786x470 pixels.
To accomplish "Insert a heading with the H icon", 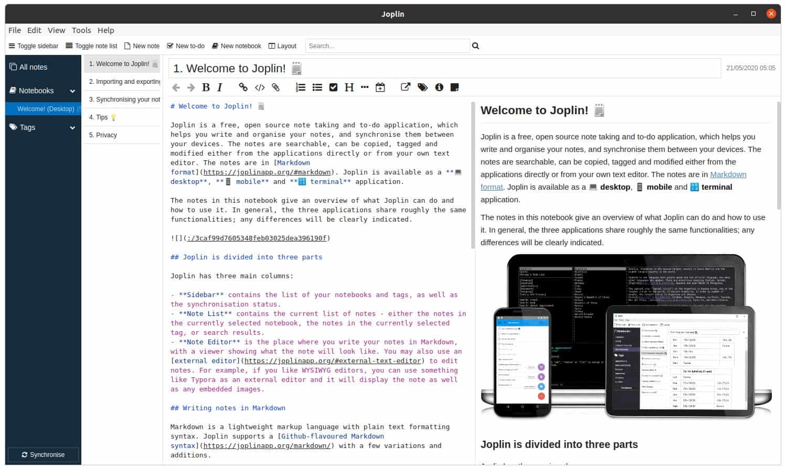I will click(349, 88).
